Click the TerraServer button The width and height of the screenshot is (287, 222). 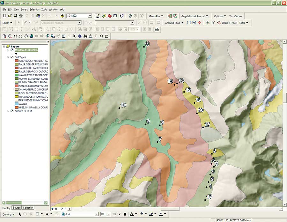[236, 16]
